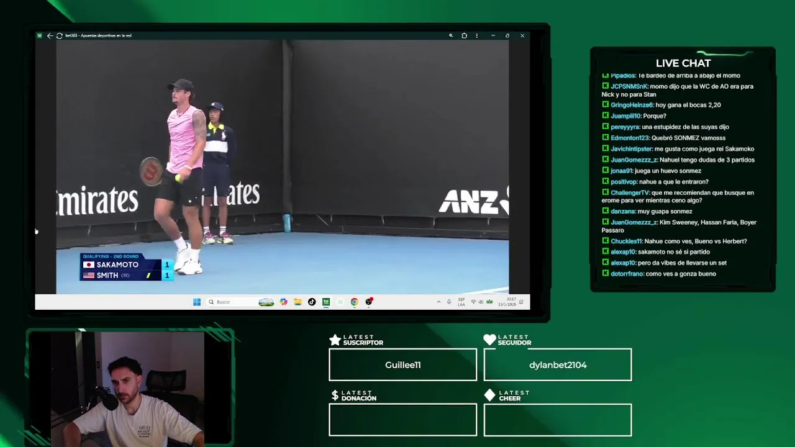
Task: Click the dollar icon by Latest Donación
Action: [x=335, y=395]
